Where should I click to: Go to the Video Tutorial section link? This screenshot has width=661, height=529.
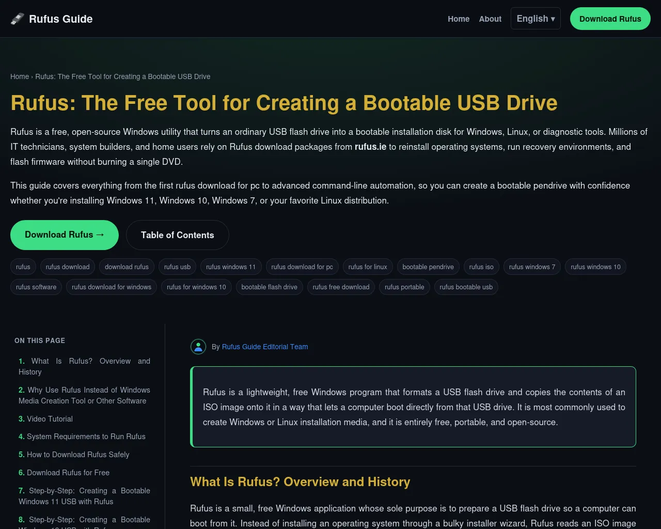[45, 419]
